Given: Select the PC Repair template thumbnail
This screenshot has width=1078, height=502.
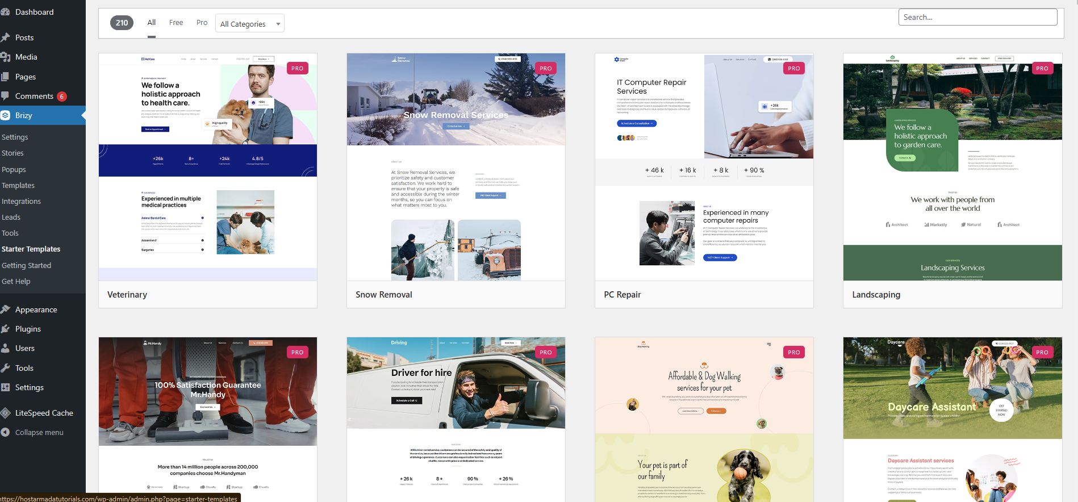Looking at the screenshot, I should tap(704, 167).
